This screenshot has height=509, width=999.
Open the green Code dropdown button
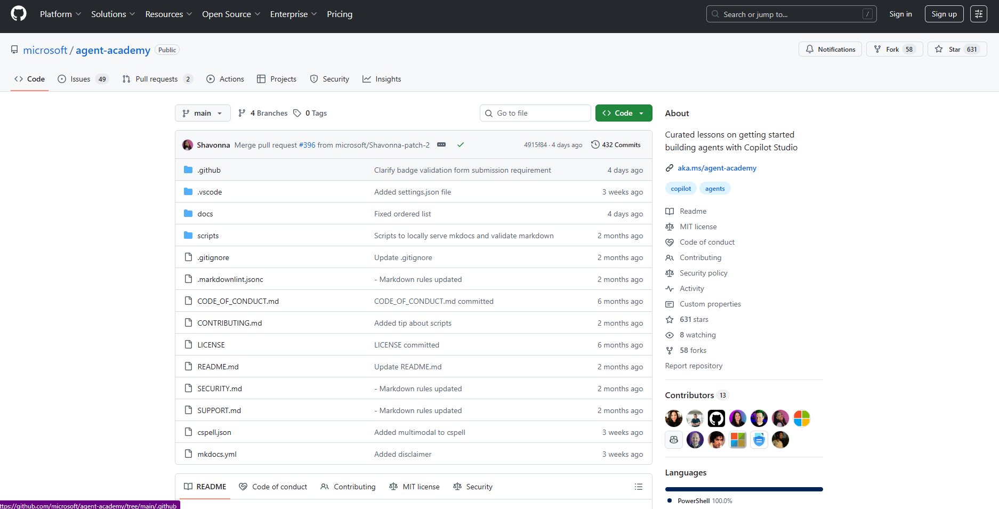pos(624,113)
